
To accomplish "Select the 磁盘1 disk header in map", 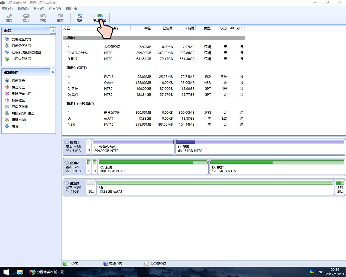I will pos(74,147).
